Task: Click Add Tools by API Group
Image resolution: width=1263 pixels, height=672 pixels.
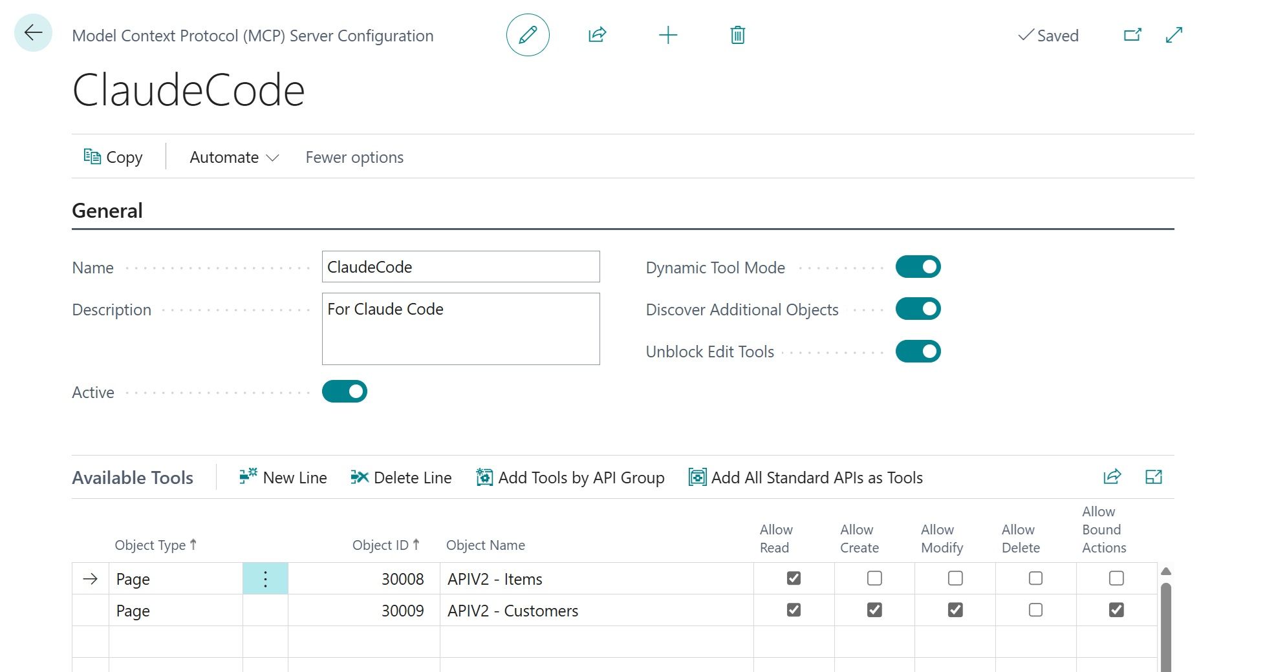Action: [570, 478]
